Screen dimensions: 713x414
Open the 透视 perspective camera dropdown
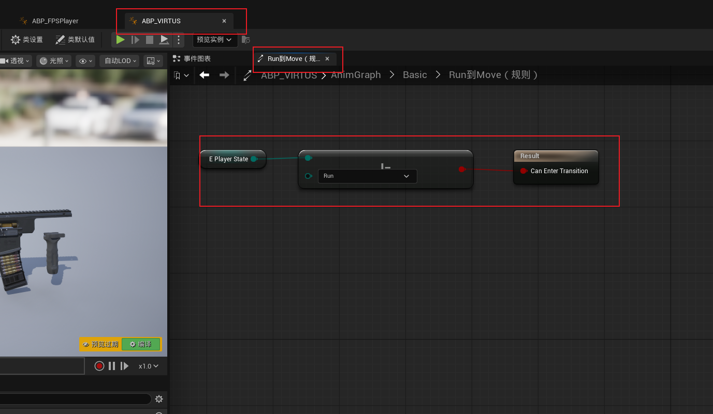tap(14, 61)
